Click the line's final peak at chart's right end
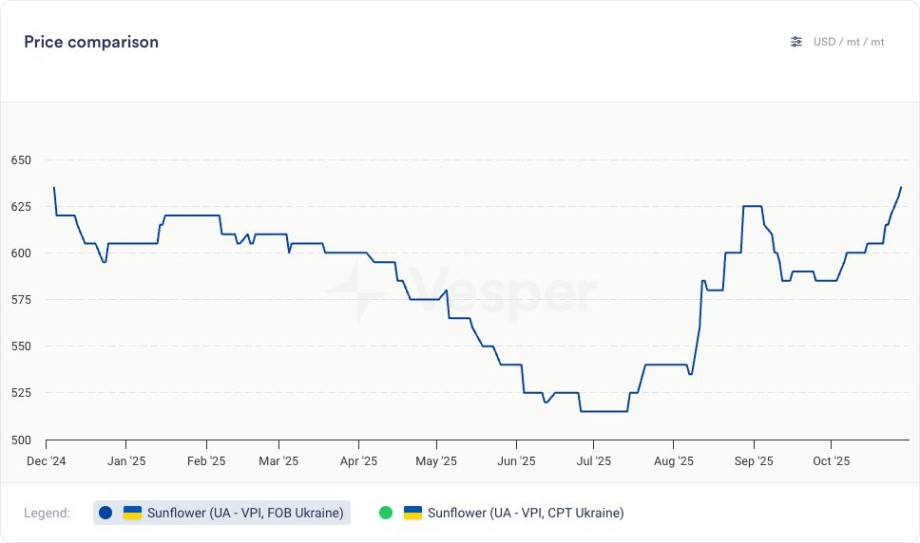Screen dimensions: 920x543 (x=901, y=188)
